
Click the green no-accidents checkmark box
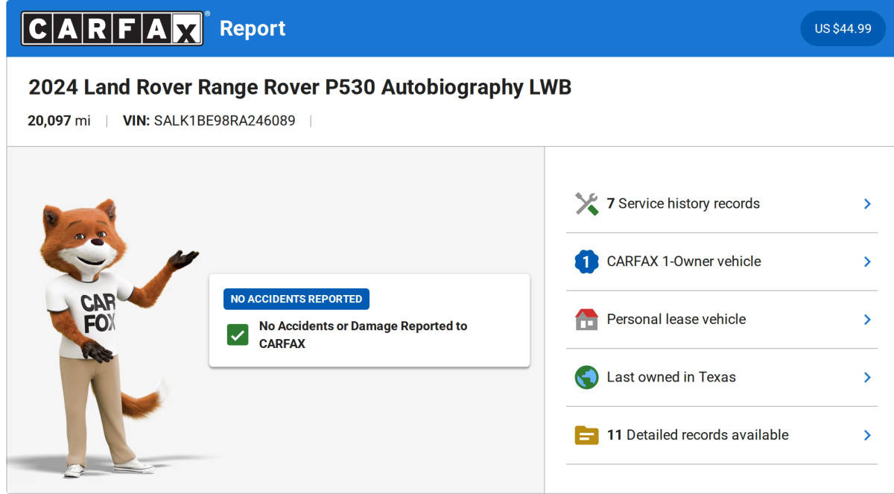(238, 335)
